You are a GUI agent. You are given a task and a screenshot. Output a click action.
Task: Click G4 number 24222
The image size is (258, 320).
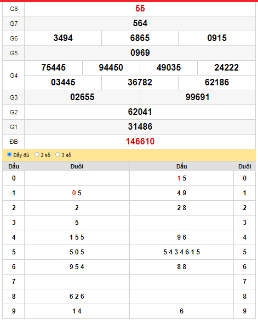click(x=226, y=68)
